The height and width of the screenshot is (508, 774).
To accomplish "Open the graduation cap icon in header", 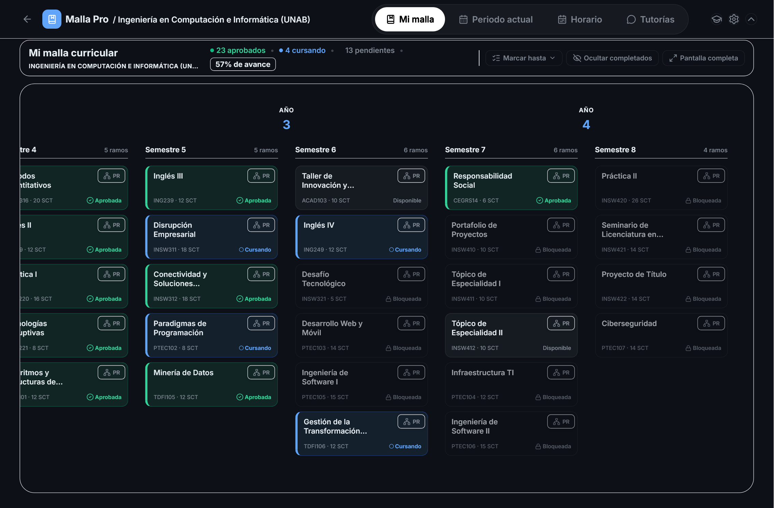I will [x=717, y=19].
